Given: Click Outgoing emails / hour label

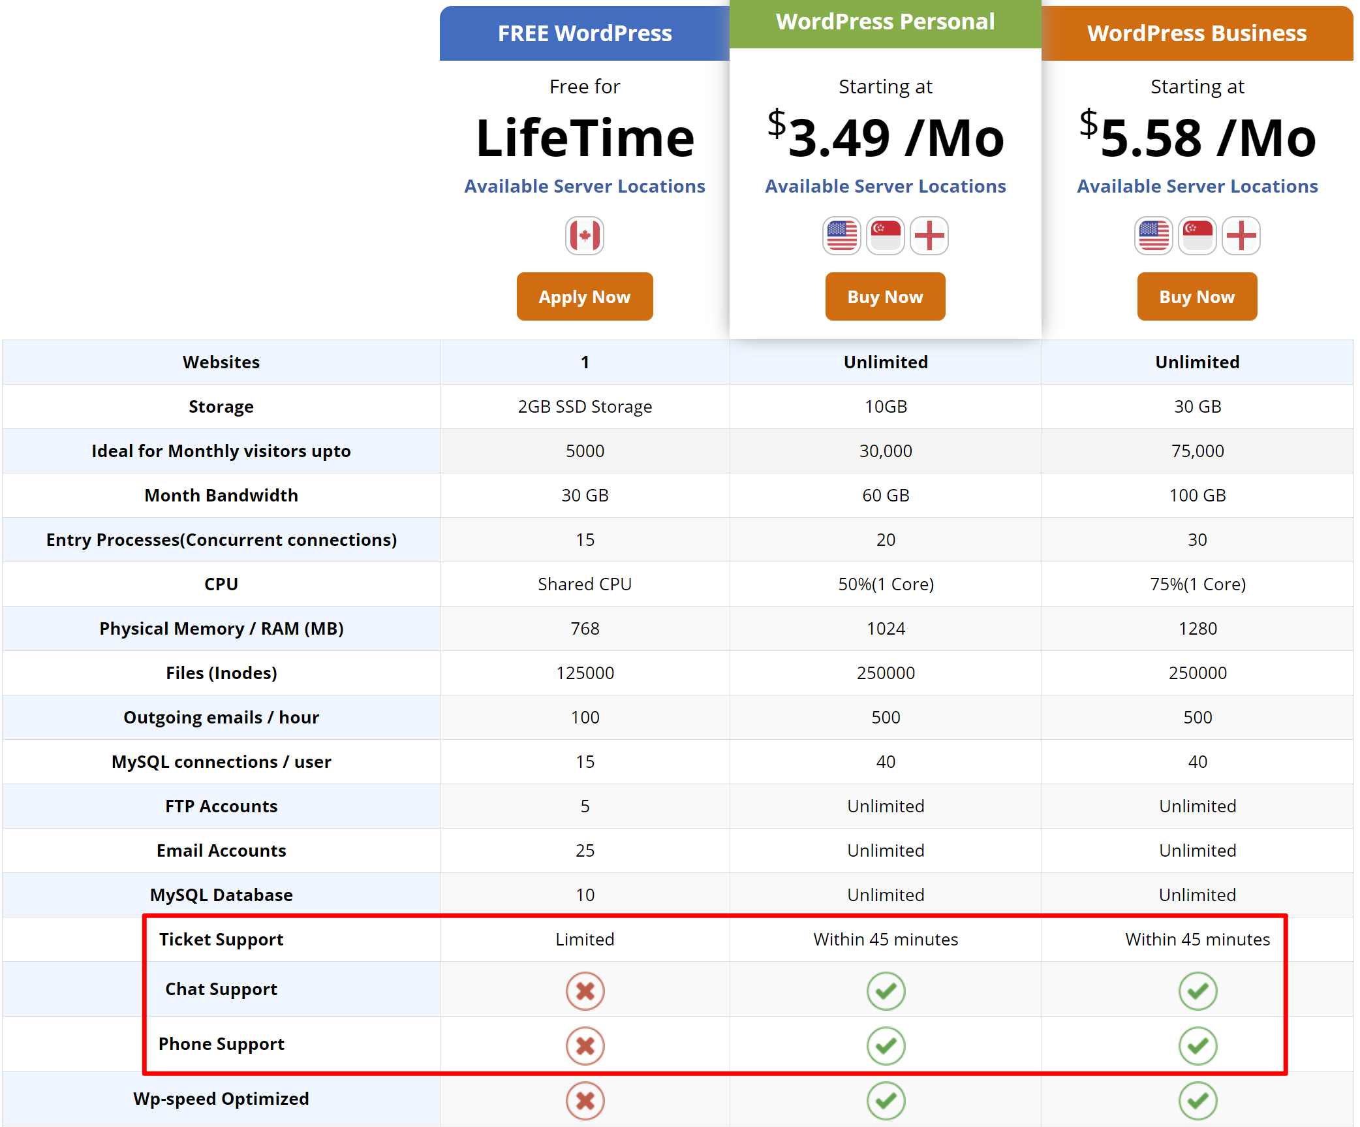Looking at the screenshot, I should tap(221, 718).
